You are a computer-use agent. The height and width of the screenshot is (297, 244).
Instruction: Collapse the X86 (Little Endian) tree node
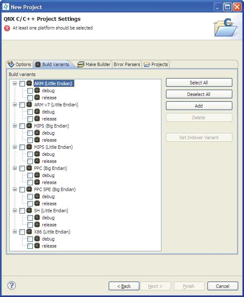click(x=15, y=232)
